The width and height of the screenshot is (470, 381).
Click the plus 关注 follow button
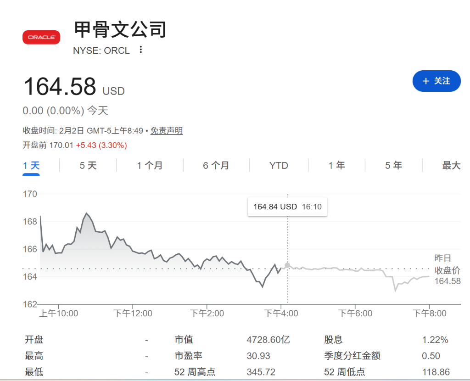tap(436, 81)
